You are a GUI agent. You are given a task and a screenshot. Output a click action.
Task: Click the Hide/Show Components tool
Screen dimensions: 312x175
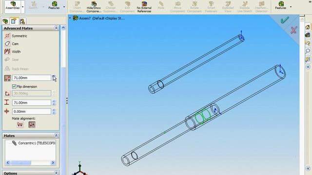pyautogui.click(x=94, y=7)
